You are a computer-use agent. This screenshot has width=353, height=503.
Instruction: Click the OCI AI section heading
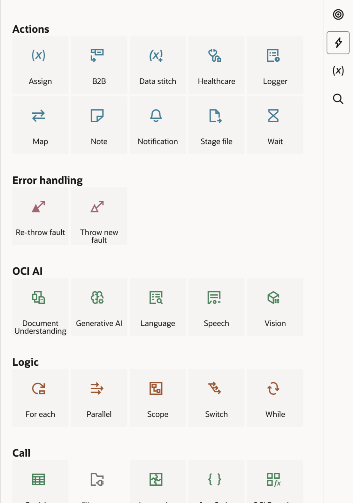click(x=27, y=271)
